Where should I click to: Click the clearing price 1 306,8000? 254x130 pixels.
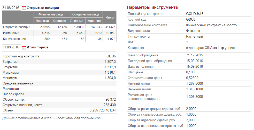pos(194,97)
